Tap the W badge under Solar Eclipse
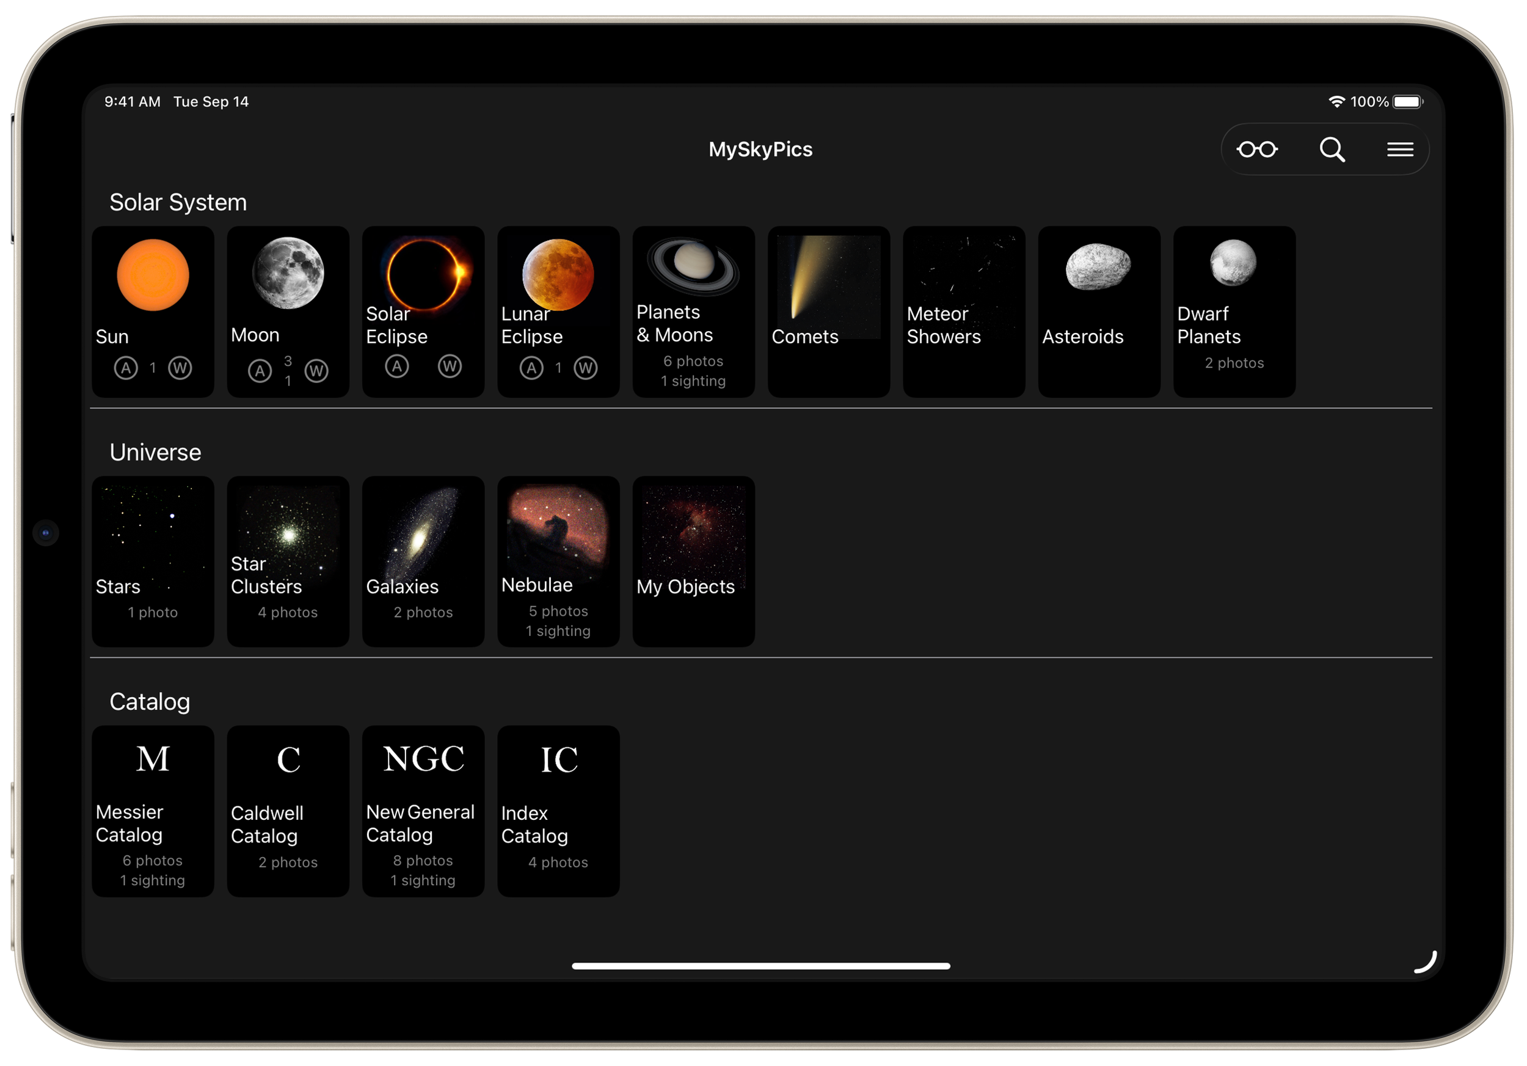 (450, 366)
